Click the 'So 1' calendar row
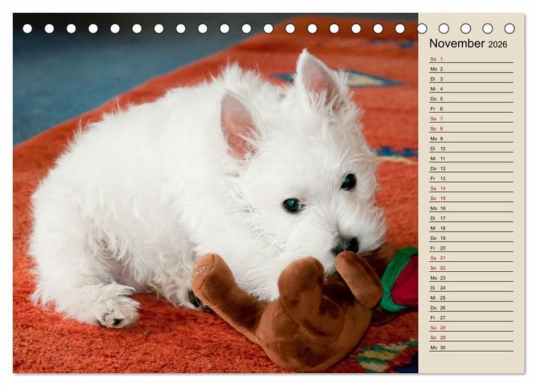The height and width of the screenshot is (386, 537). pos(471,59)
